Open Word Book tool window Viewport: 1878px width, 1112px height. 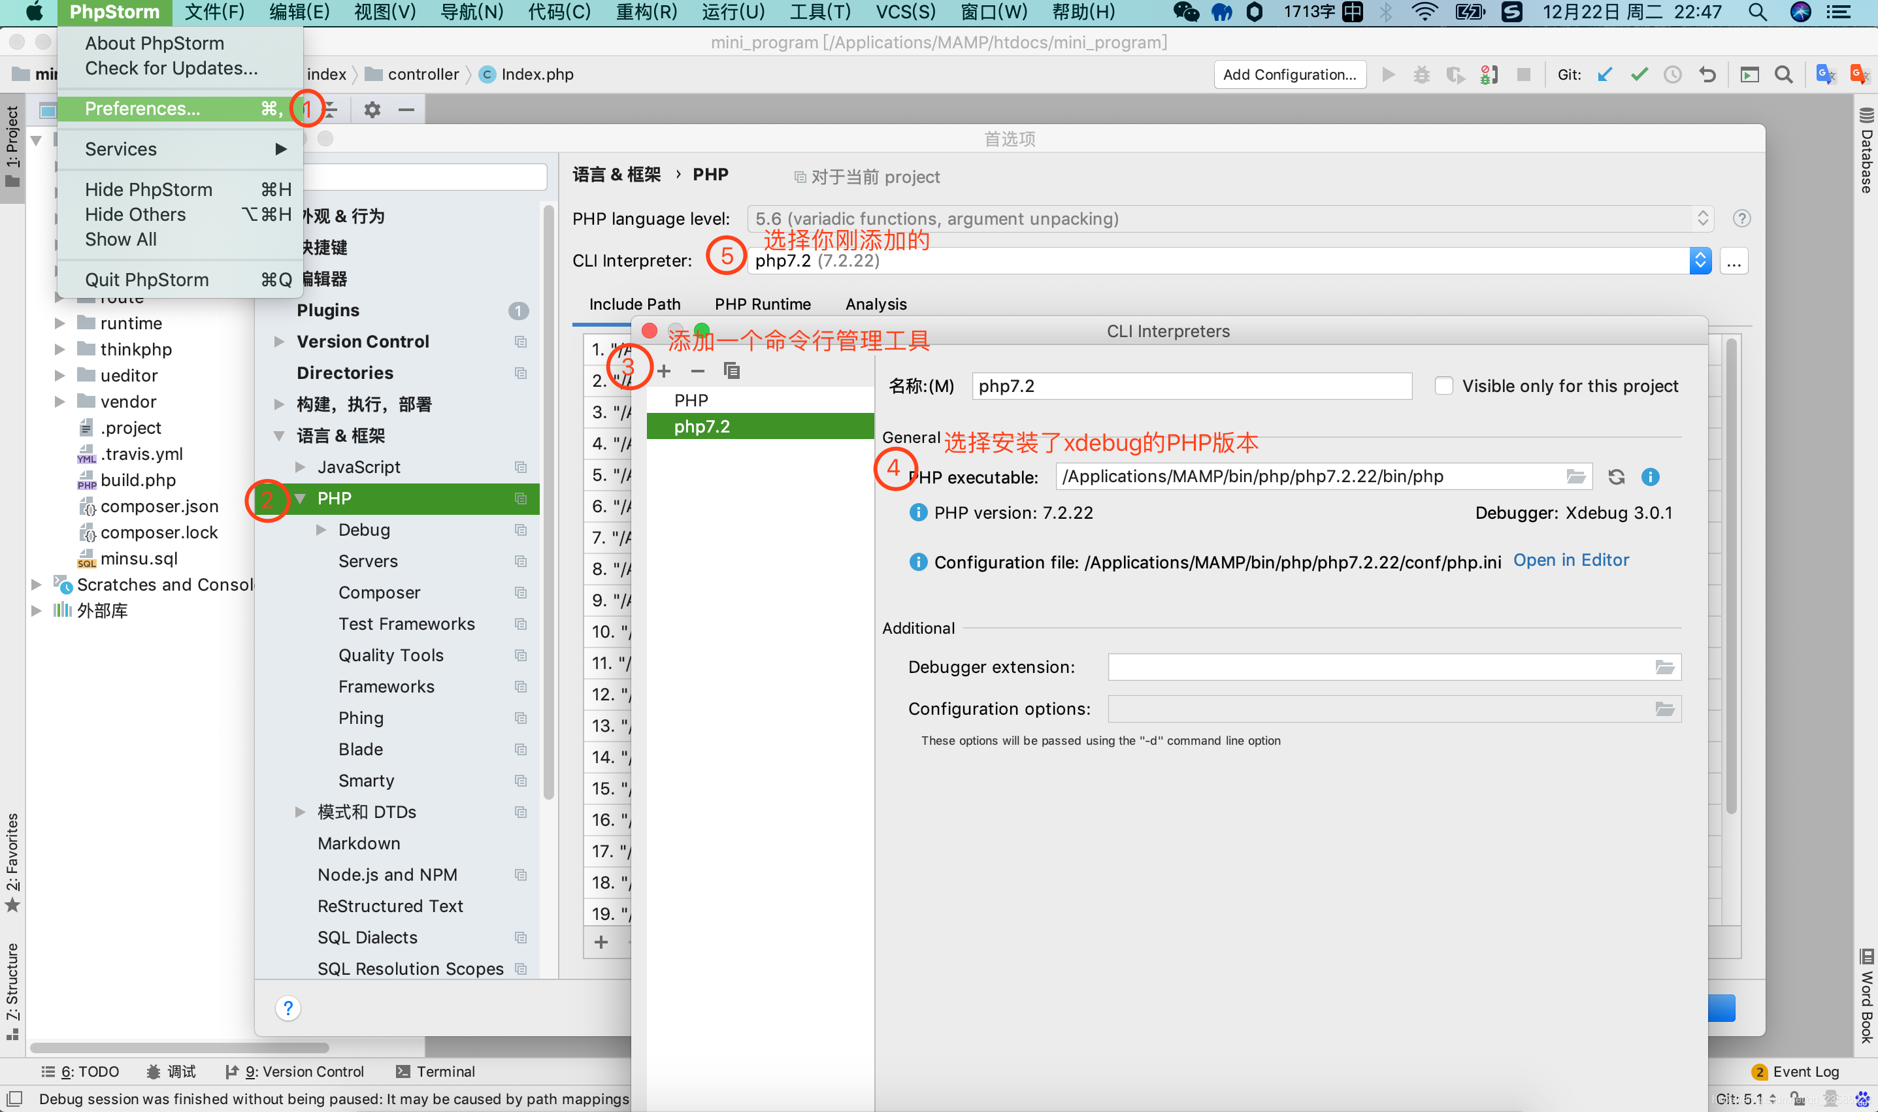pos(1866,995)
